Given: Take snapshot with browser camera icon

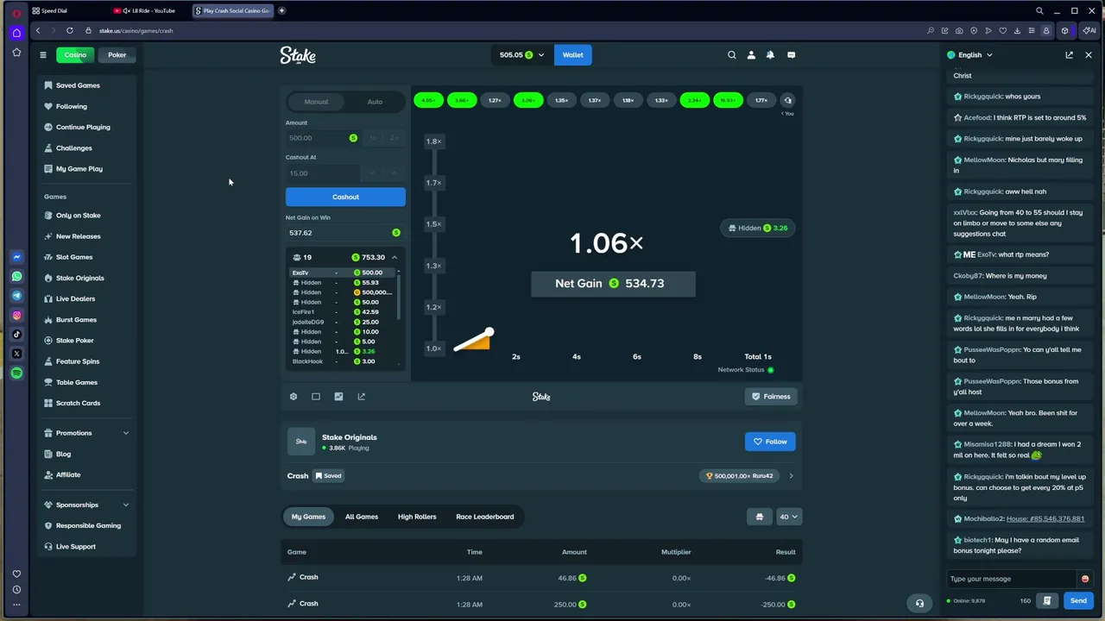Looking at the screenshot, I should point(959,30).
